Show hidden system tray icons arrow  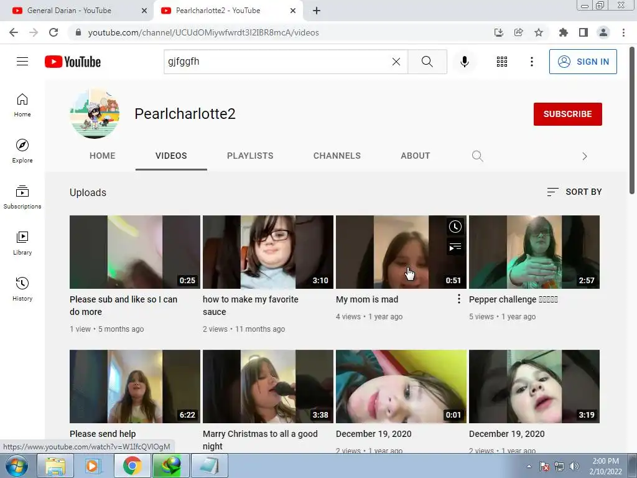tap(529, 466)
